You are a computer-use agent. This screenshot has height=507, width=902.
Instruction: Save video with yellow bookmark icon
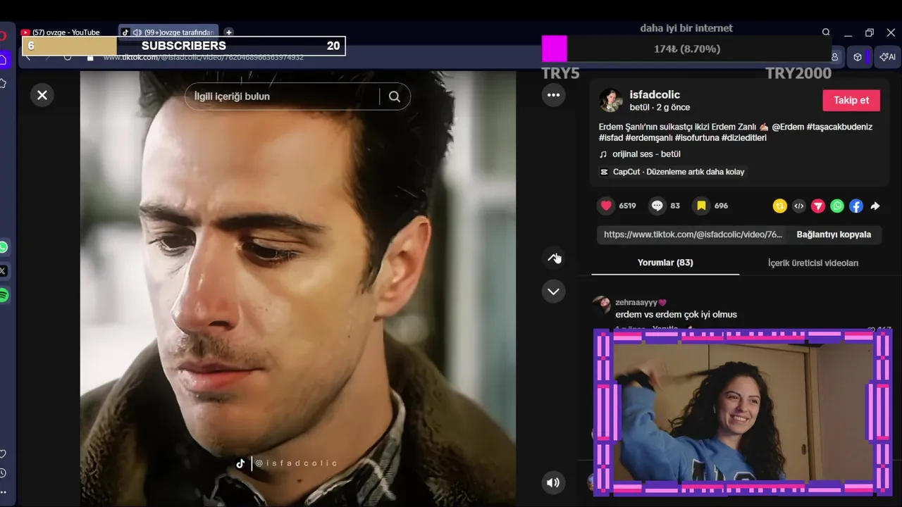point(701,206)
